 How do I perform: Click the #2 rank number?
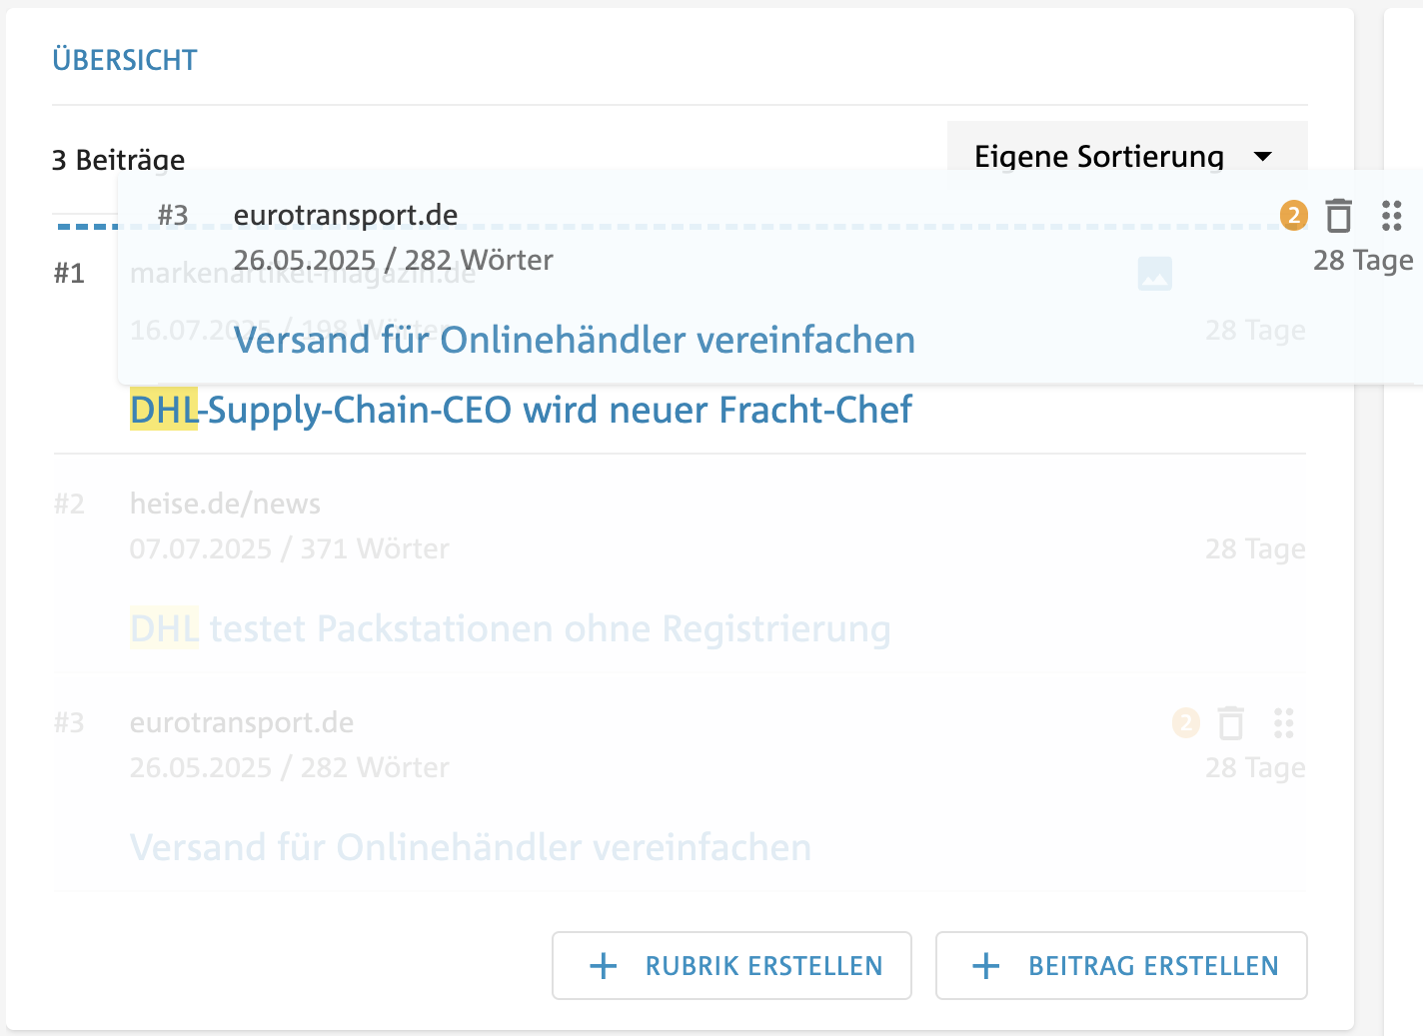(x=69, y=504)
